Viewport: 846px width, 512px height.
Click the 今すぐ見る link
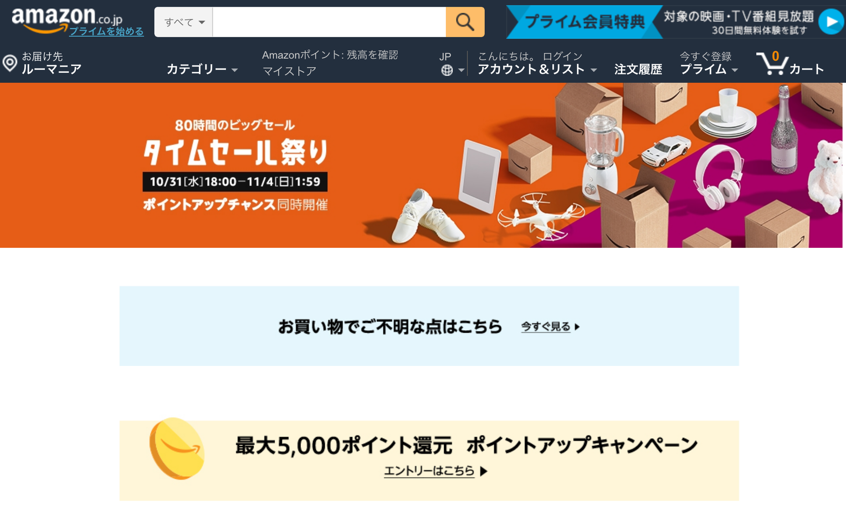(x=546, y=327)
